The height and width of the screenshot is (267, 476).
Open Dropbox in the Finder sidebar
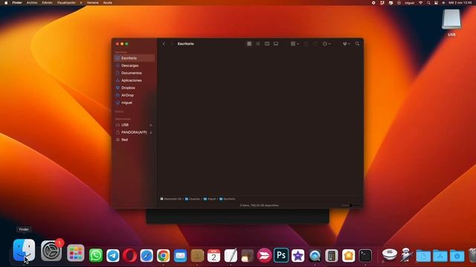click(x=134, y=88)
